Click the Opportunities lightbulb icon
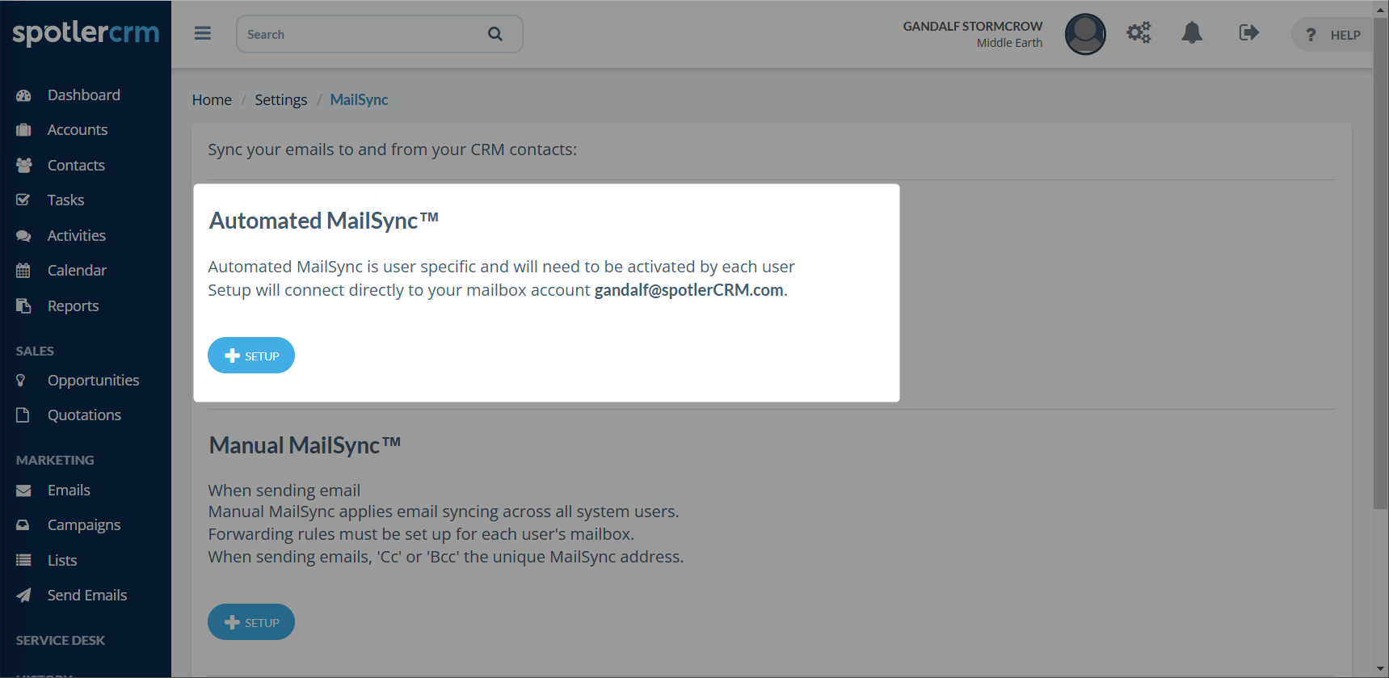This screenshot has height=678, width=1389. [21, 380]
